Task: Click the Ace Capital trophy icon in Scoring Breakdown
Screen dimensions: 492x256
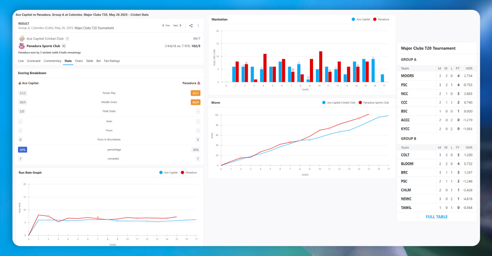Action: (20, 83)
